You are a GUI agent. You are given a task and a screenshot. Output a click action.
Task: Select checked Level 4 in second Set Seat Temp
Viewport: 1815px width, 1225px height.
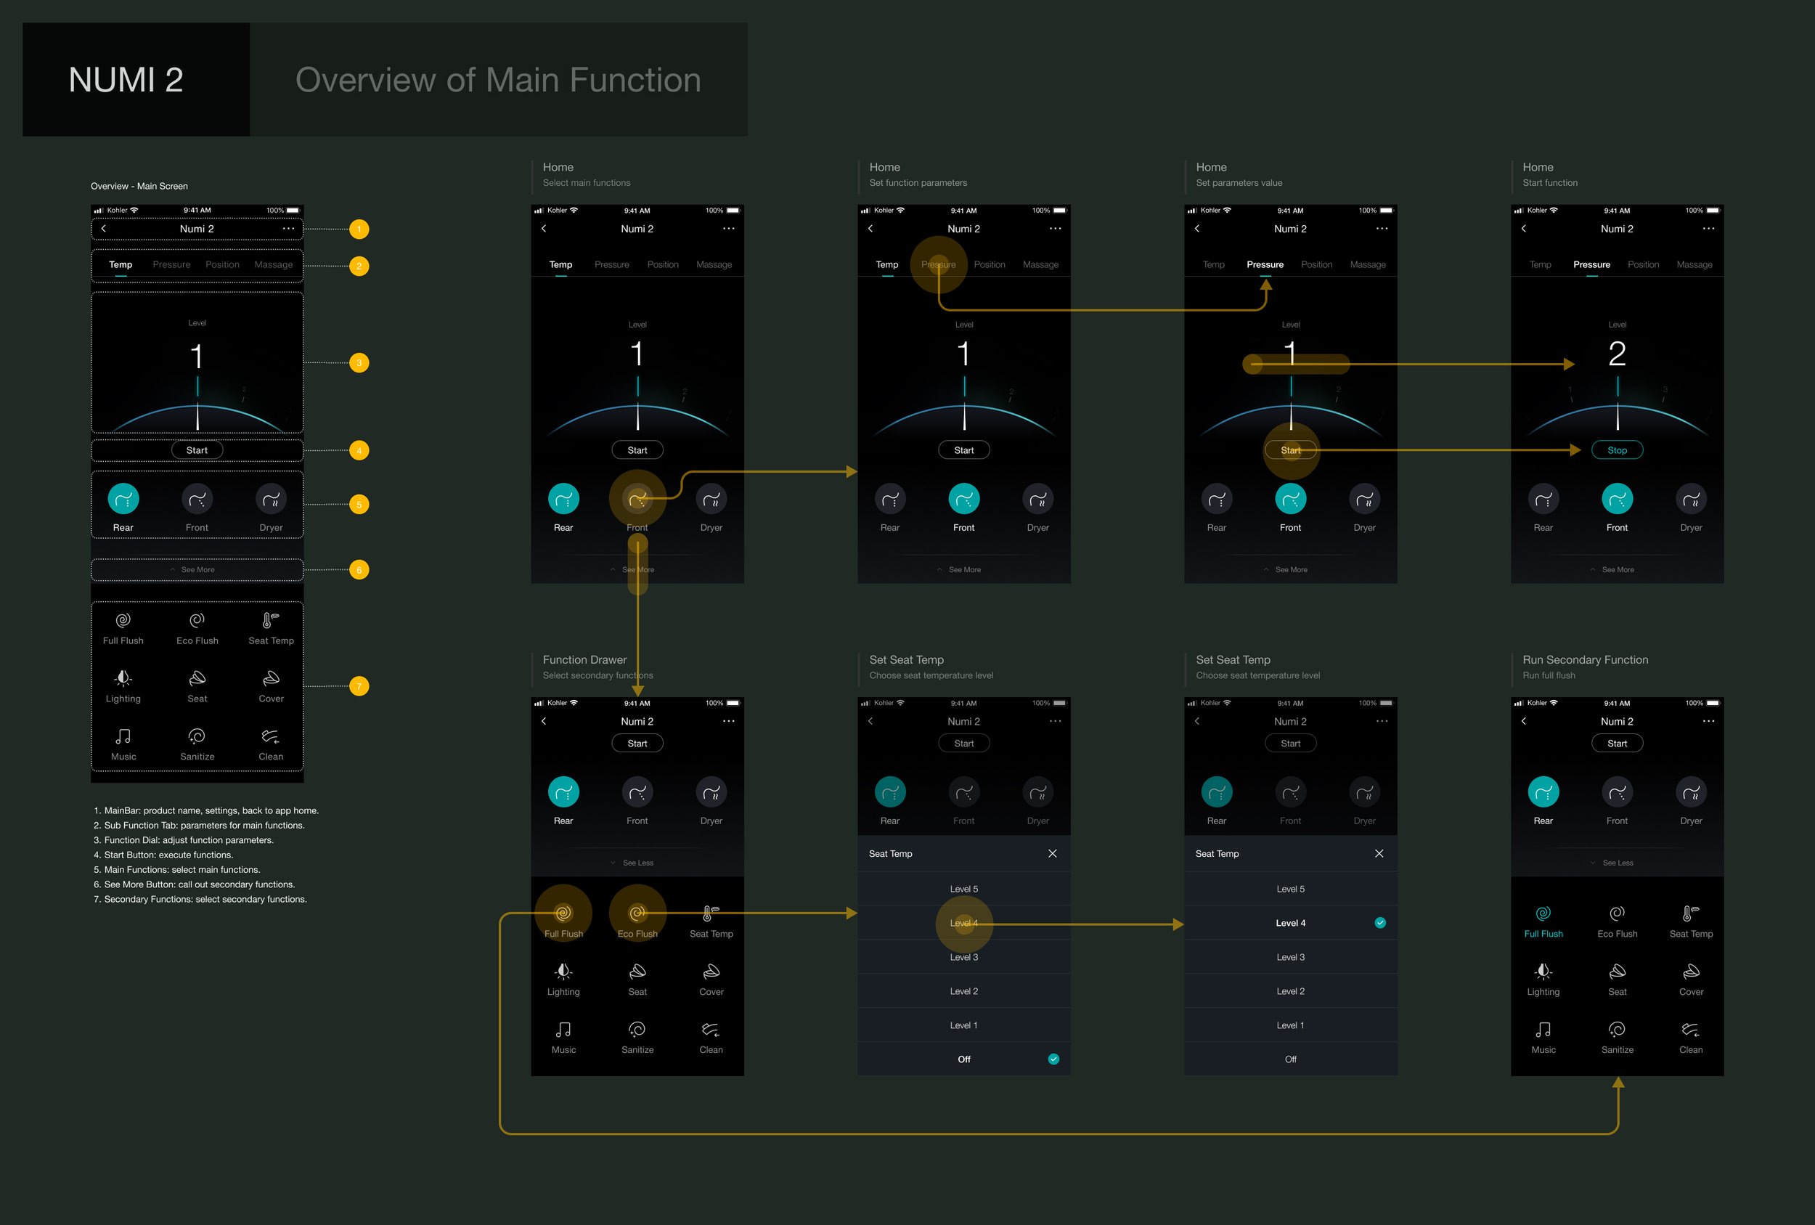(x=1290, y=924)
